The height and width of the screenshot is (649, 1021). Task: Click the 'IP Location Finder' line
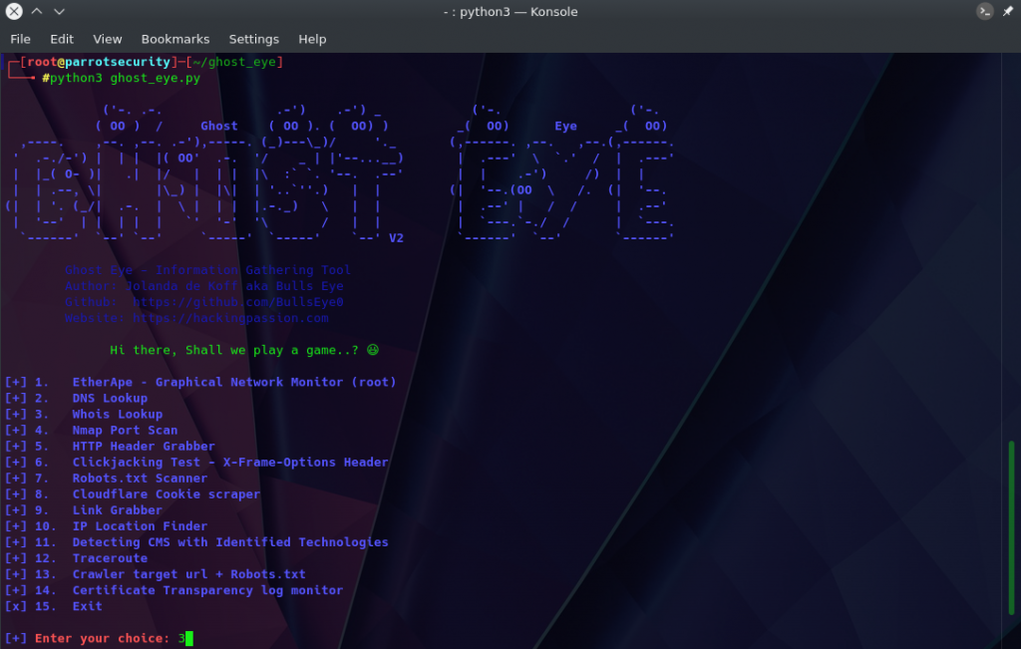pyautogui.click(x=106, y=526)
